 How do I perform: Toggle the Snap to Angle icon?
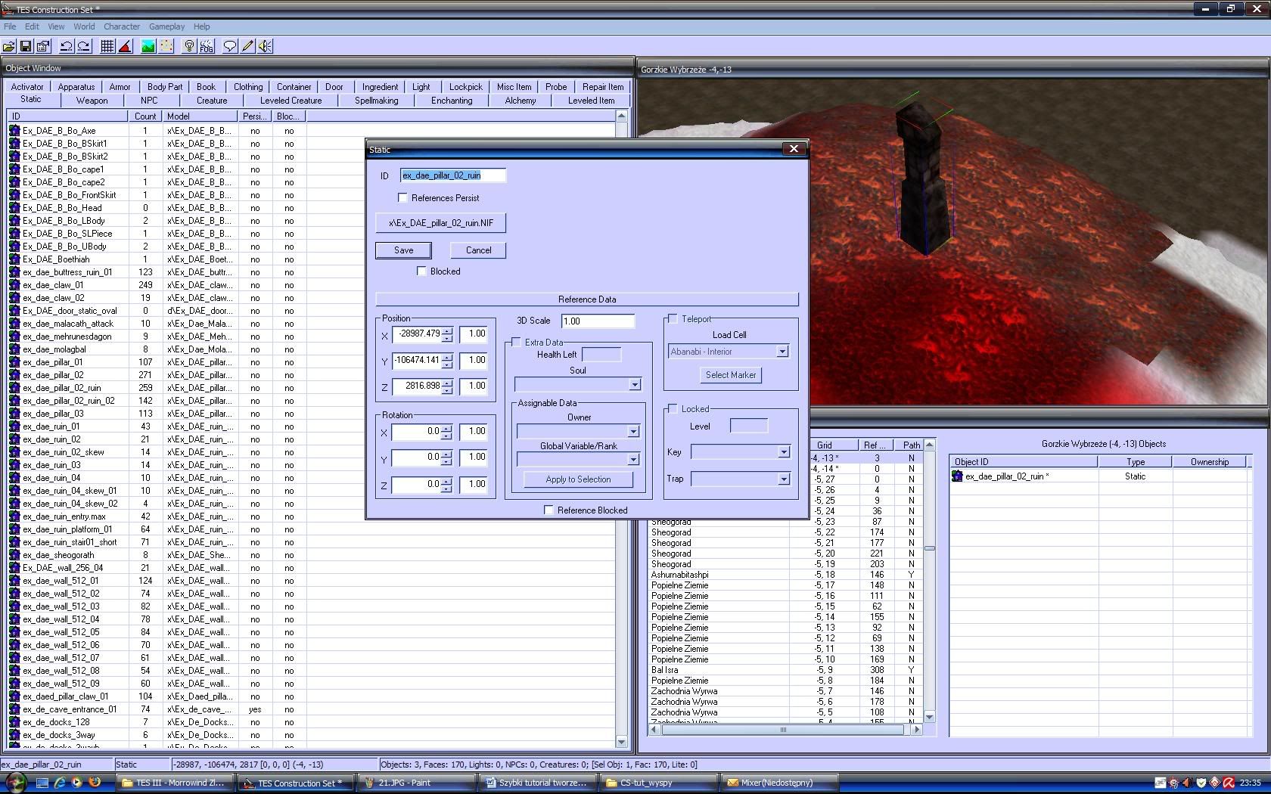tap(125, 46)
